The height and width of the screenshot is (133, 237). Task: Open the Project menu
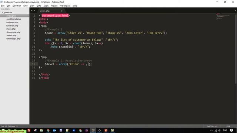pyautogui.click(x=54, y=6)
